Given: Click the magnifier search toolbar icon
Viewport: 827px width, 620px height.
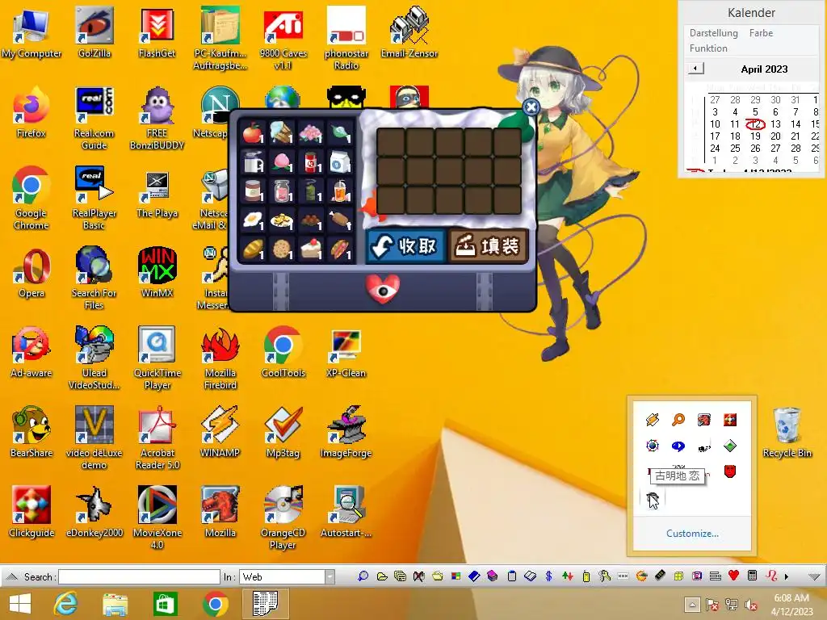Looking at the screenshot, I should click(363, 576).
